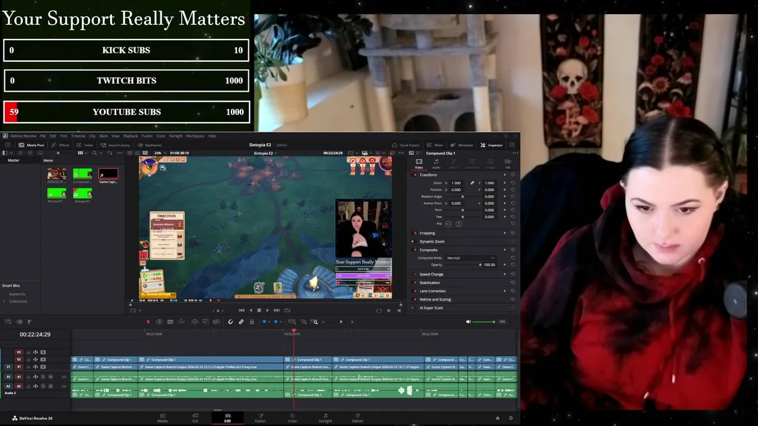This screenshot has width=758, height=426.
Task: Toggle DIM audio button
Action: 502,322
